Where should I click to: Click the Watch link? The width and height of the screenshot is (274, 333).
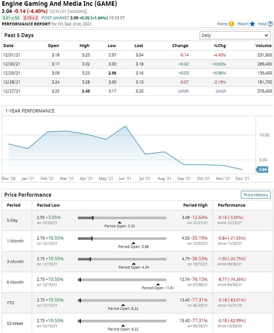pos(243,24)
